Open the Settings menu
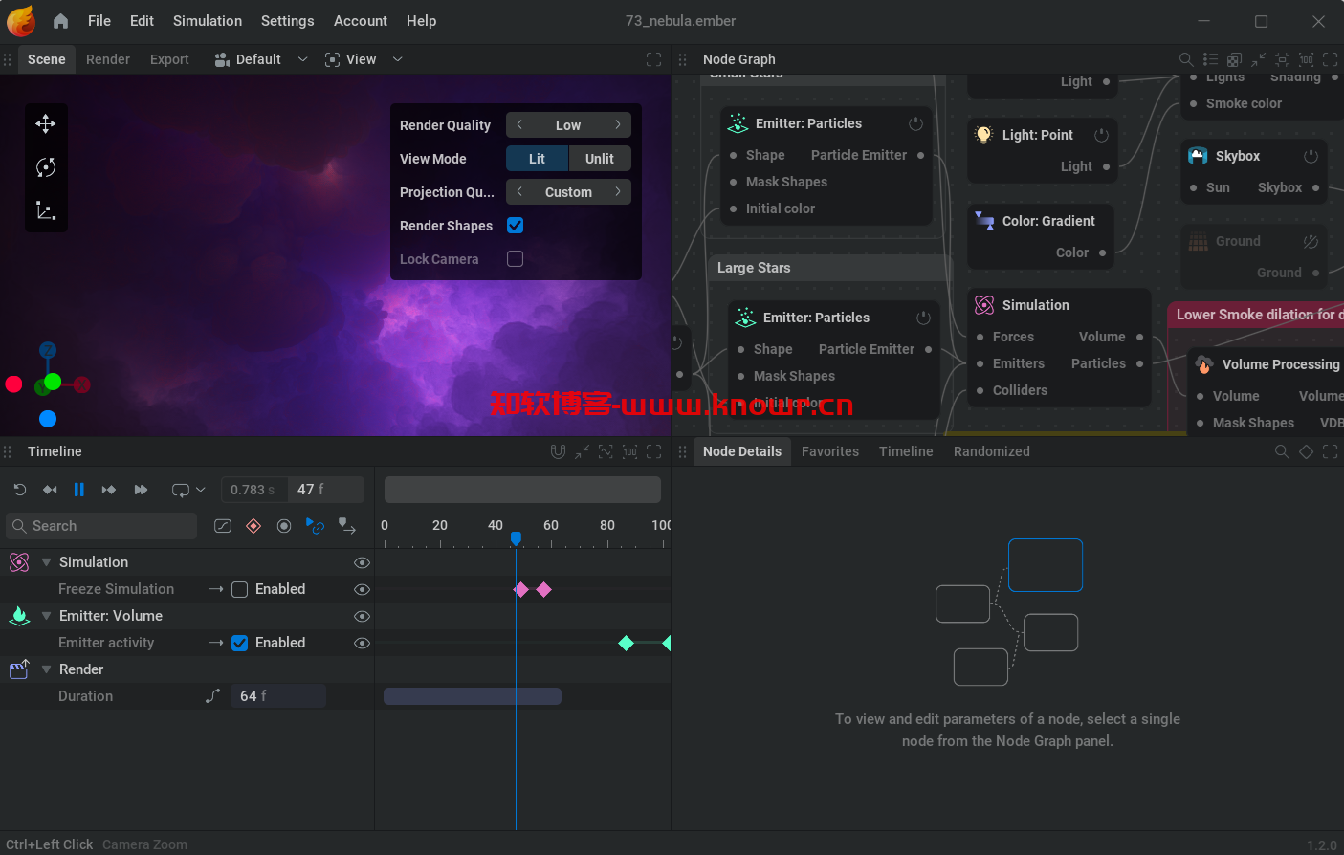This screenshot has width=1344, height=855. pos(287,21)
